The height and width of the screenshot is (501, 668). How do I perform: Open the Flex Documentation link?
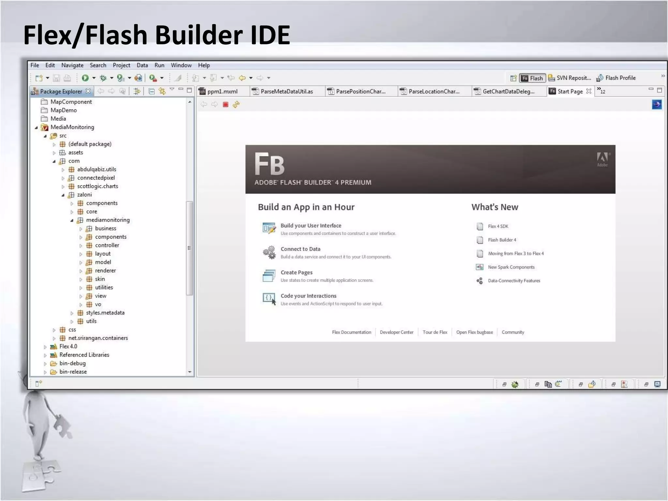pos(351,332)
